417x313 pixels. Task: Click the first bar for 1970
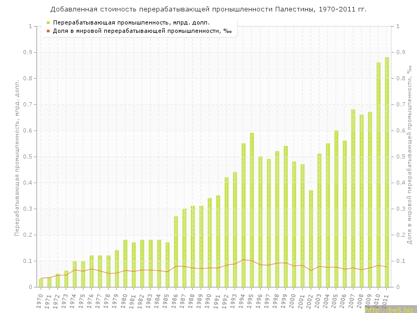coord(41,283)
